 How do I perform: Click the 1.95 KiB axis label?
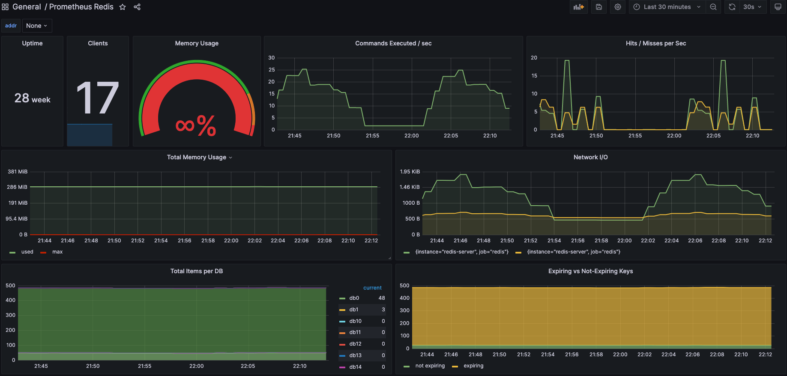pyautogui.click(x=410, y=172)
